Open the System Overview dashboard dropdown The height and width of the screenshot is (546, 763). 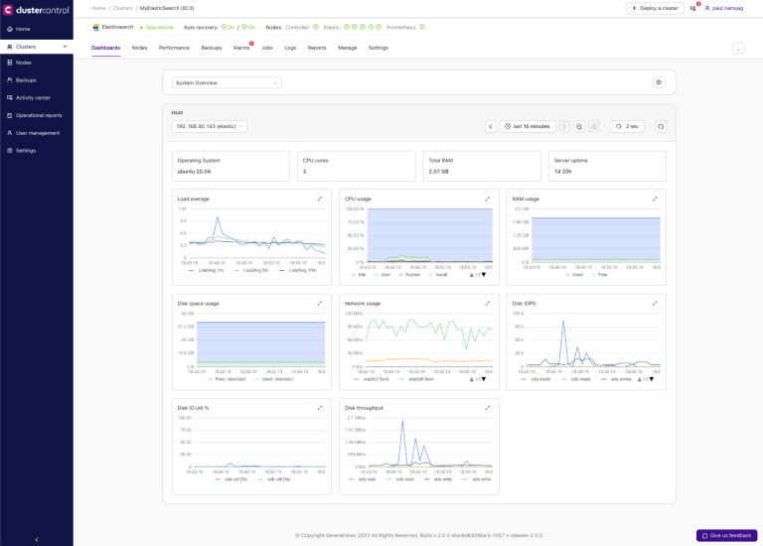tap(227, 82)
